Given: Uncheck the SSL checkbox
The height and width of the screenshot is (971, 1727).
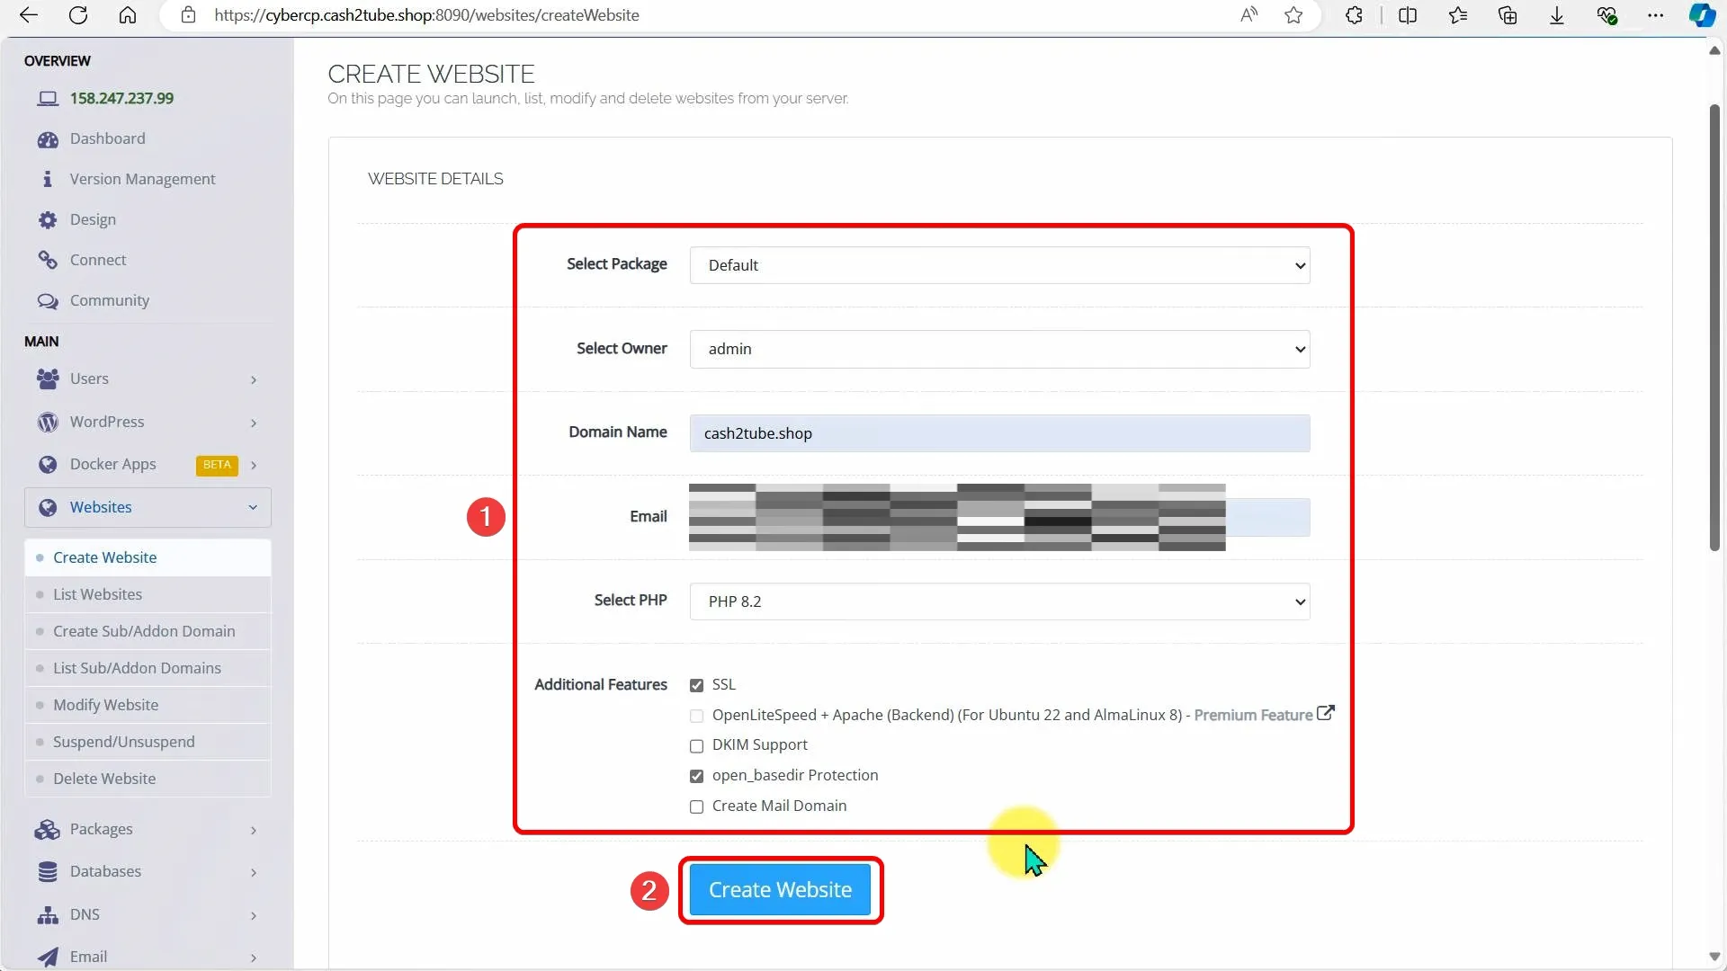Looking at the screenshot, I should click(x=696, y=685).
